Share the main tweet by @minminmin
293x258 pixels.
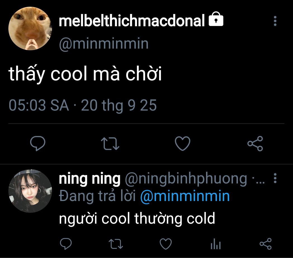point(255,144)
